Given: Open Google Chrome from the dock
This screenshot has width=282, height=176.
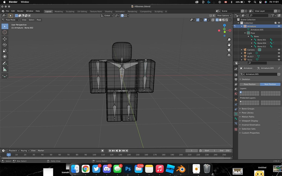Looking at the screenshot, I should tap(86, 169).
